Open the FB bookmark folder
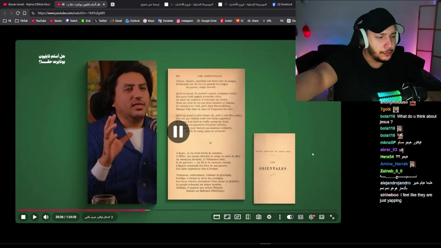The height and width of the screenshot is (248, 441). click(x=7, y=21)
